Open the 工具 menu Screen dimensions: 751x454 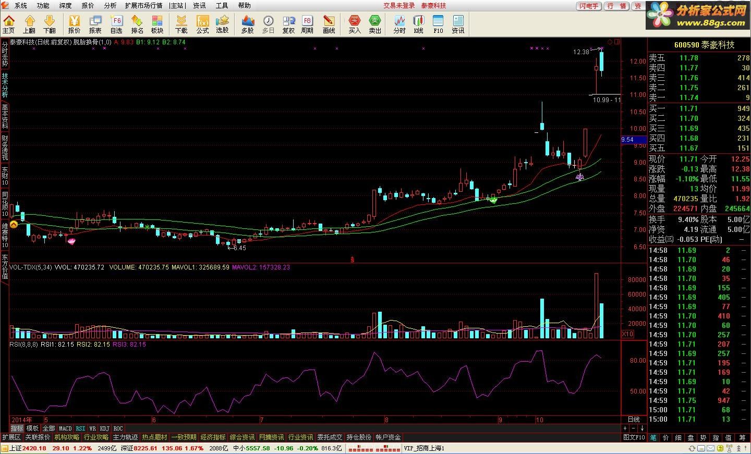(x=222, y=6)
